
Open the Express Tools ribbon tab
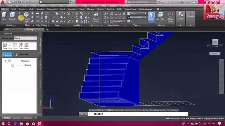(130, 9)
